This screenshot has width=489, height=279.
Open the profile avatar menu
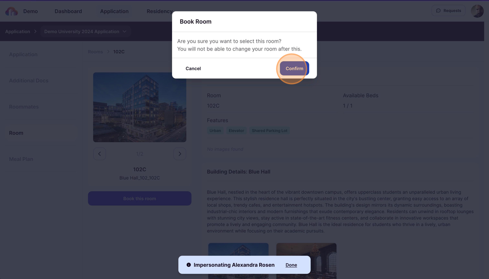pos(477,10)
